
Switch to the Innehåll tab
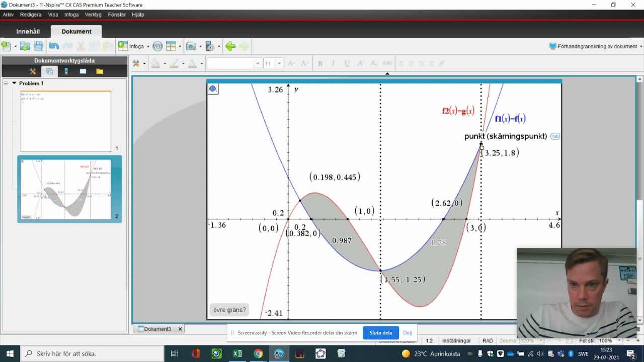click(28, 31)
